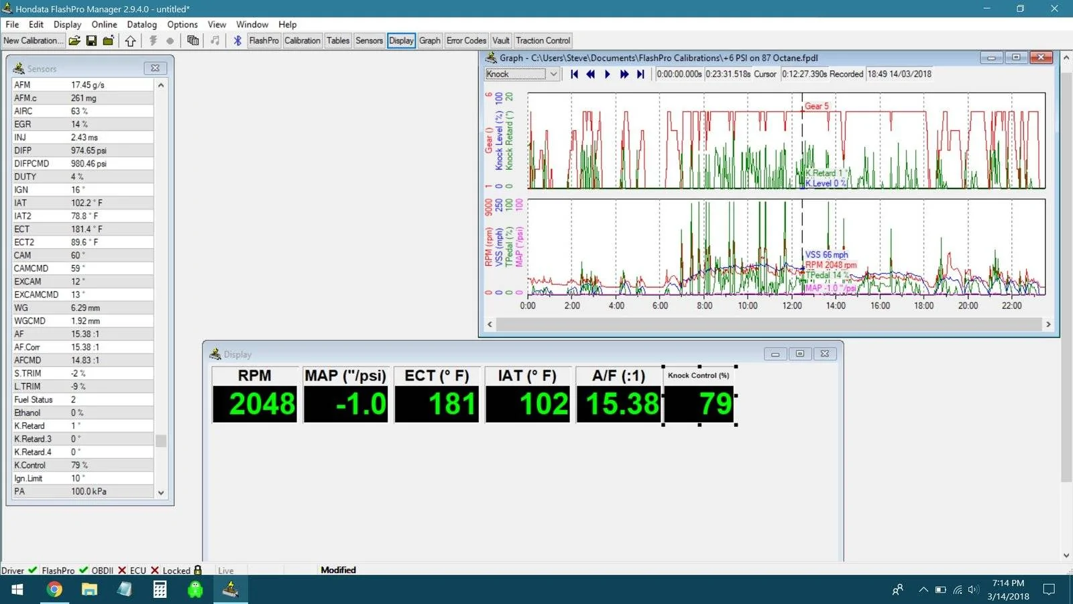Open the View menu
The height and width of the screenshot is (604, 1073).
coord(217,24)
